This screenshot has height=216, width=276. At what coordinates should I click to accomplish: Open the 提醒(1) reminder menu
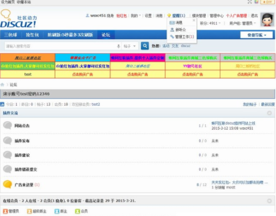click(178, 15)
